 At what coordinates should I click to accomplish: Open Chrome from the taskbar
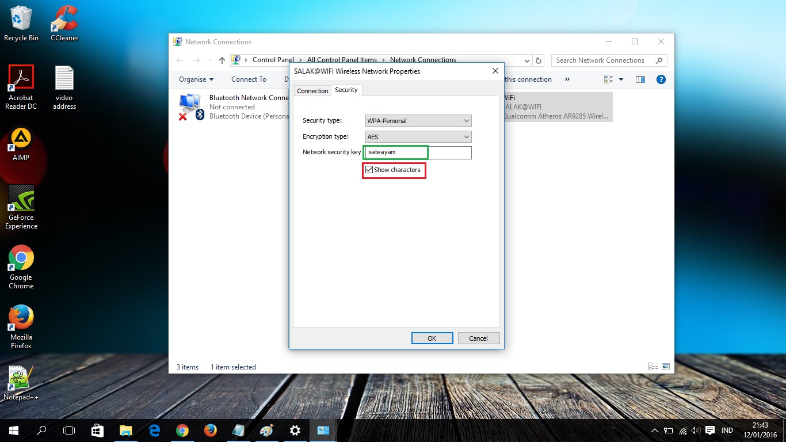tap(182, 430)
